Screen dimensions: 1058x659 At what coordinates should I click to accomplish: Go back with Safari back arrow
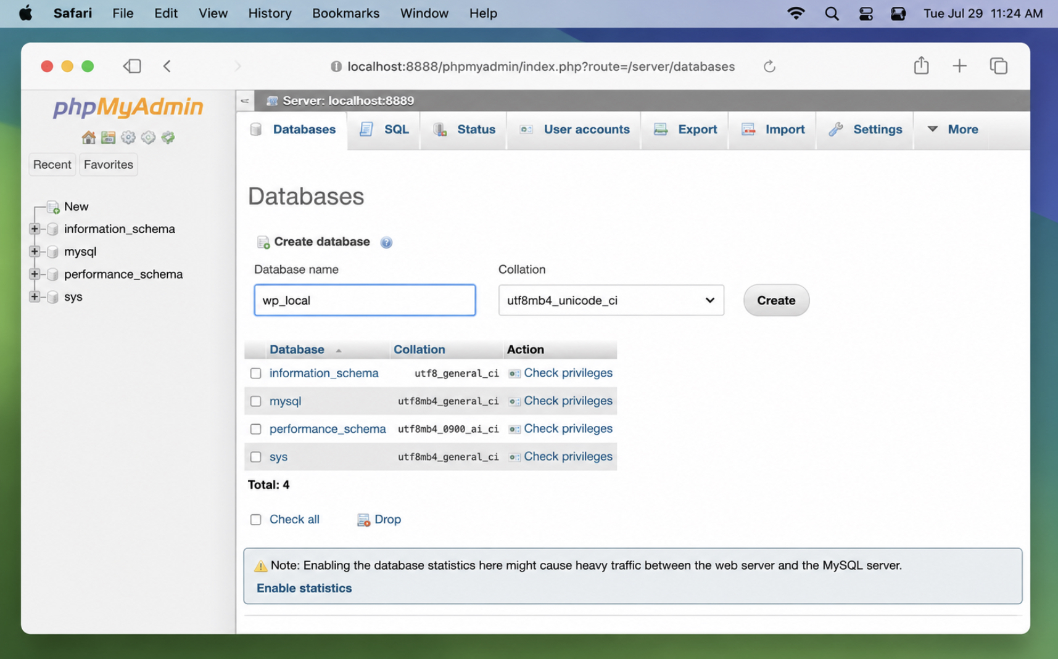pyautogui.click(x=167, y=66)
